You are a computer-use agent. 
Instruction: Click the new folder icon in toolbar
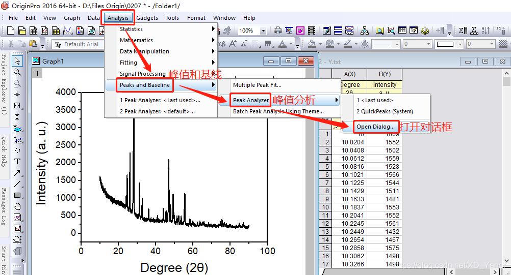[x=22, y=30]
